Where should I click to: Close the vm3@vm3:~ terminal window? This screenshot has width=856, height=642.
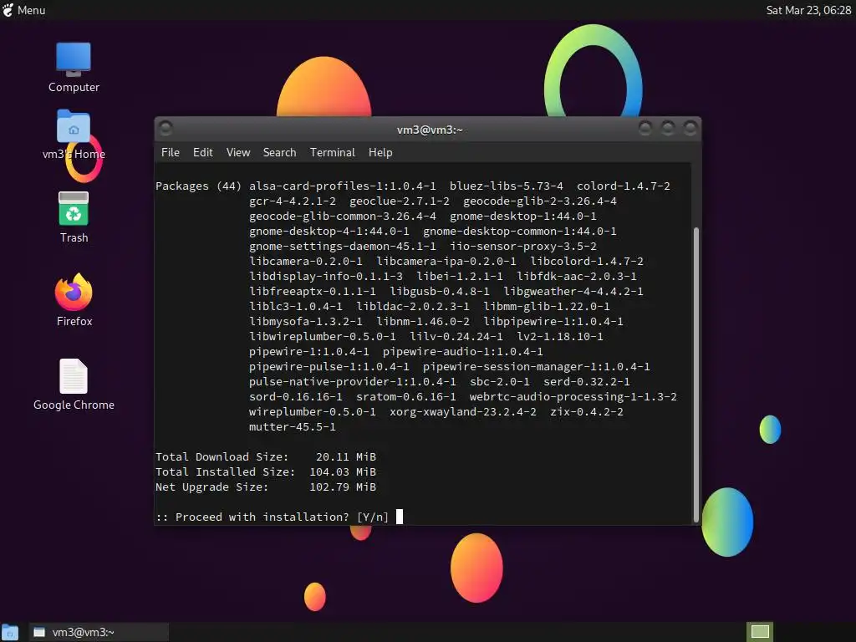(690, 128)
